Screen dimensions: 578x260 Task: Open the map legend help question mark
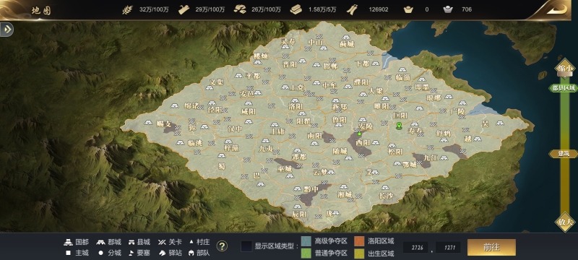(222, 246)
